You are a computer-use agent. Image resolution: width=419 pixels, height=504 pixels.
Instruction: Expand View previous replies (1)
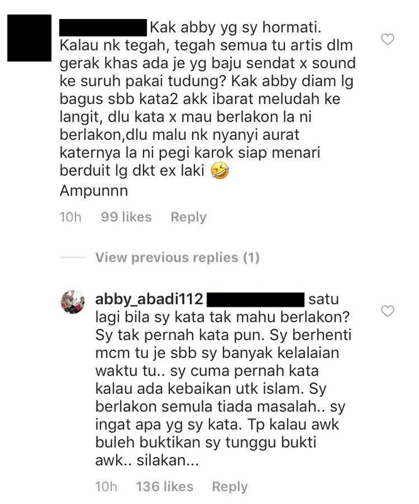point(177,258)
